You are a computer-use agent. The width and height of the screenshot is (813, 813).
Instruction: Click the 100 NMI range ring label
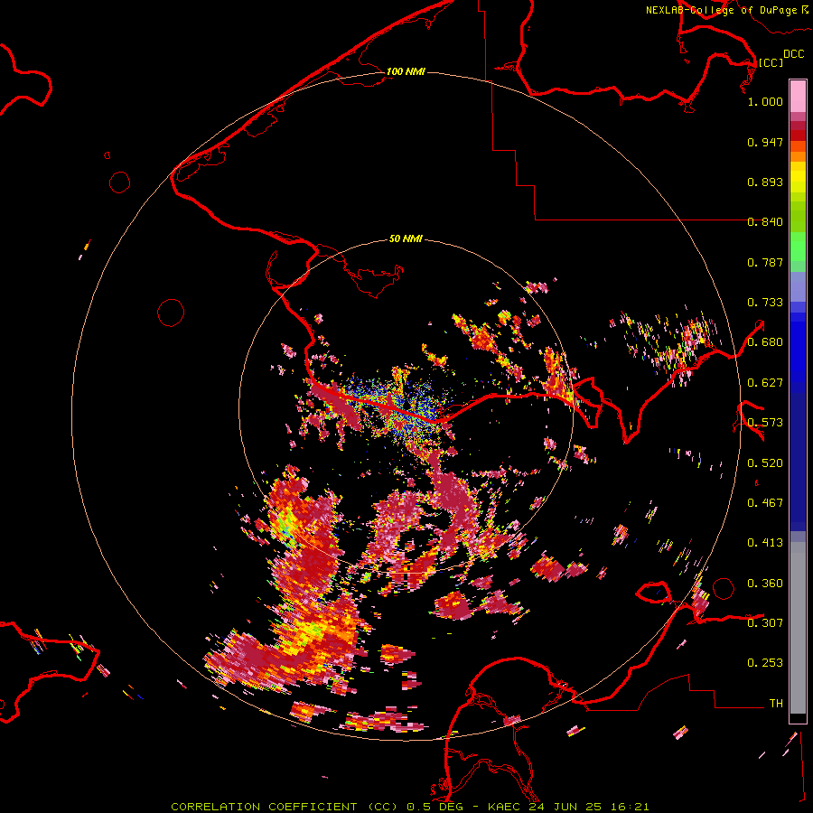(406, 71)
